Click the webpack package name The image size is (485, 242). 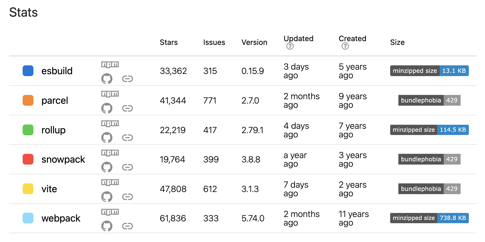(x=61, y=218)
